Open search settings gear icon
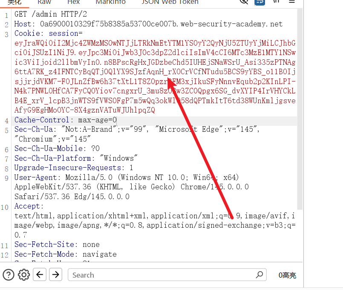 point(24,275)
